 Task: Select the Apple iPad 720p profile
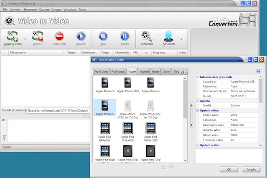151,153
